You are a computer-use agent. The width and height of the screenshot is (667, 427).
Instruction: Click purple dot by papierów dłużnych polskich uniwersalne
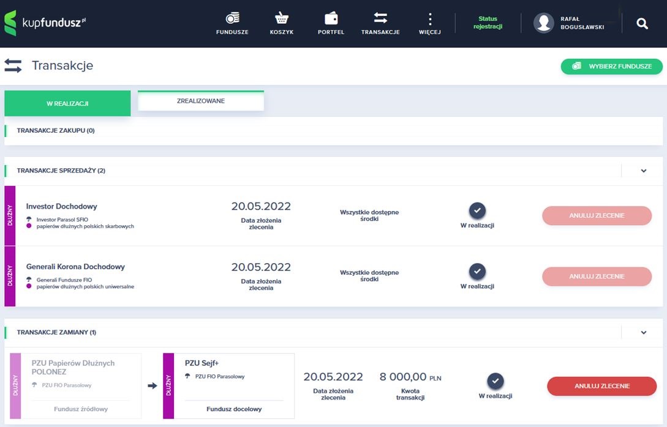click(x=29, y=286)
